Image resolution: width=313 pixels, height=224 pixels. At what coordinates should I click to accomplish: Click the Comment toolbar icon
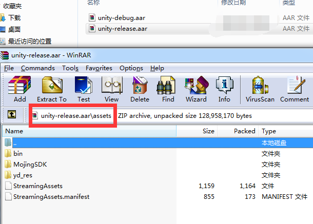296,85
